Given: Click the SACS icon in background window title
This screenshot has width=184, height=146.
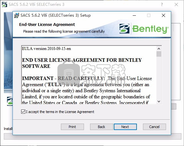Looking at the screenshot, I should (x=4, y=4).
